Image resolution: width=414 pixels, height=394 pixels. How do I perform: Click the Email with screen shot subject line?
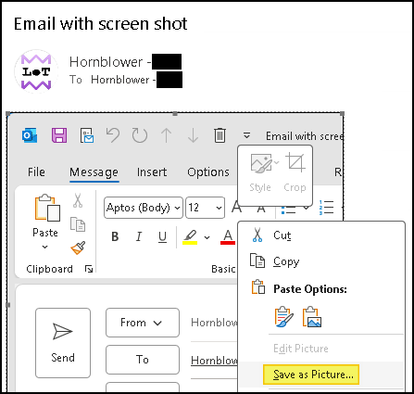click(101, 24)
